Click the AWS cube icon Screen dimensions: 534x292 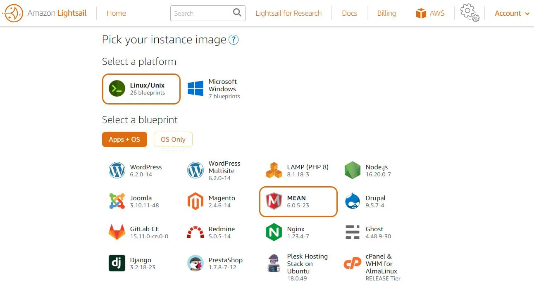pos(421,13)
